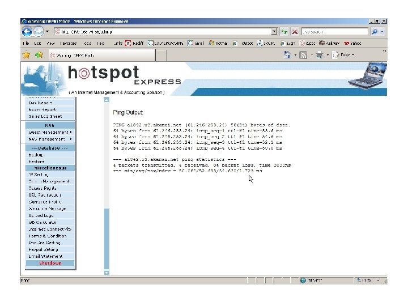408x306 pixels.
Task: Click the sidebar scrollbar down arrow
Action: click(x=107, y=273)
